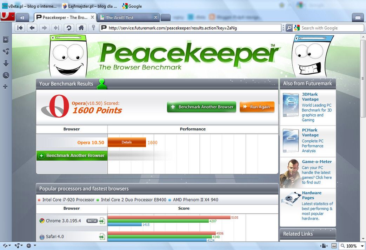Click the Forward arrow button
This screenshot has height=250, width=366.
click(x=44, y=28)
